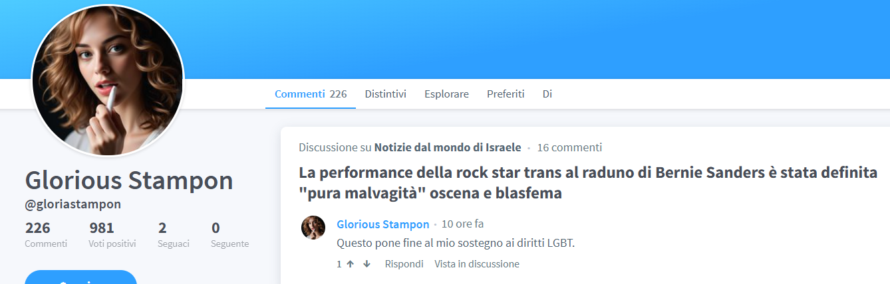Go to the Esplorare tab

pyautogui.click(x=446, y=94)
